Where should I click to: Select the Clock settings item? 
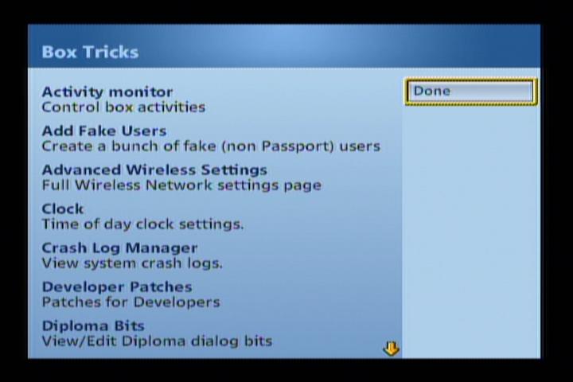point(63,209)
